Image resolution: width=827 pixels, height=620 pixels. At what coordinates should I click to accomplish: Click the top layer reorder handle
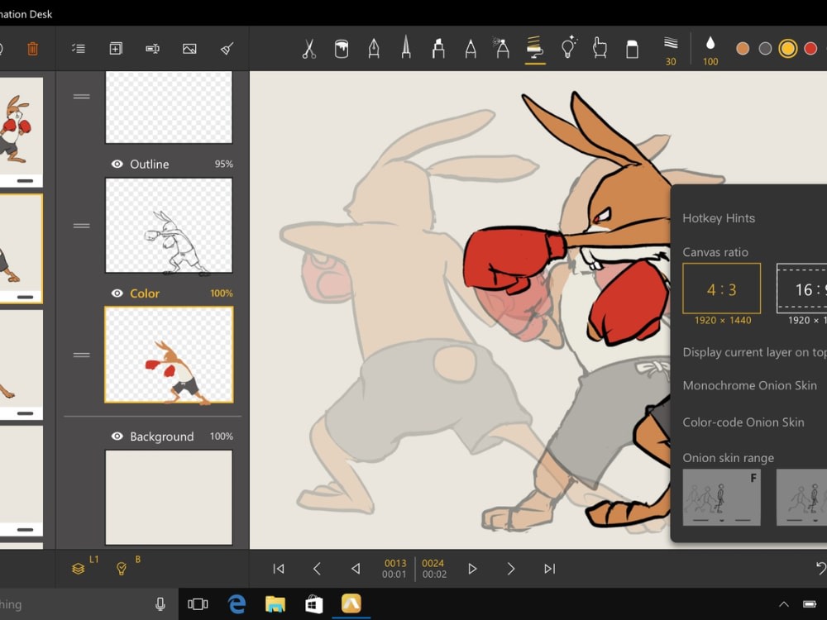[81, 97]
